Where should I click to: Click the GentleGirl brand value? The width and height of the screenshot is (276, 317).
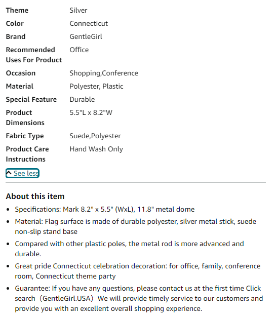[86, 36]
